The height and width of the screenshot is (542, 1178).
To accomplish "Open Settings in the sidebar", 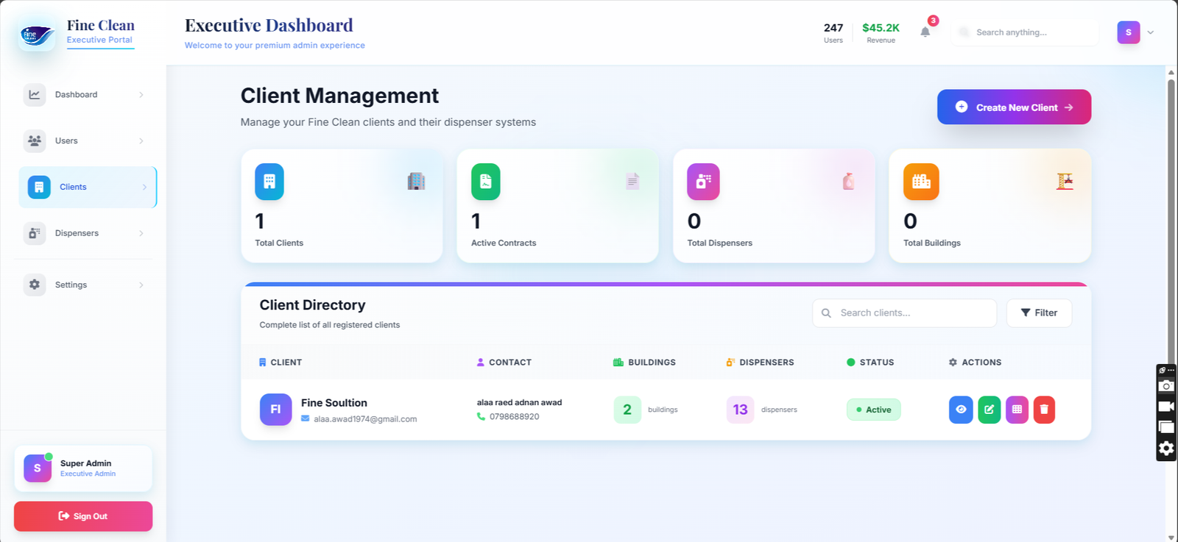I will pos(86,285).
